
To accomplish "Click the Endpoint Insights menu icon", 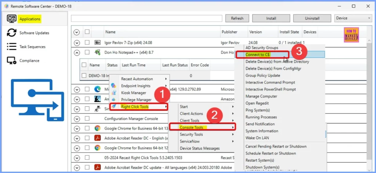I will pyautogui.click(x=114, y=86).
